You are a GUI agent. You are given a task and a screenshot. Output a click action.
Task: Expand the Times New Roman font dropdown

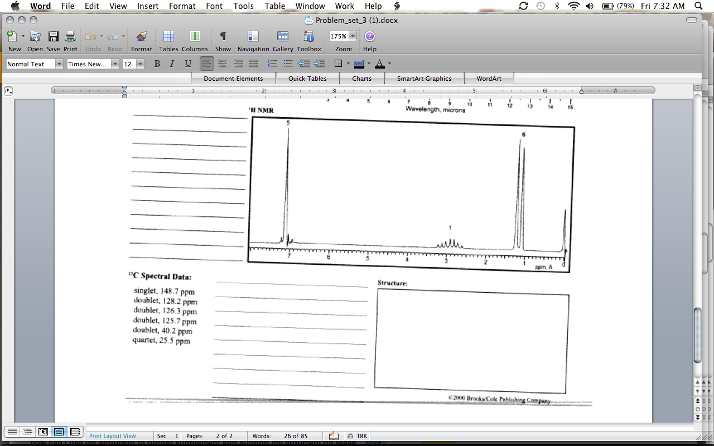(115, 64)
